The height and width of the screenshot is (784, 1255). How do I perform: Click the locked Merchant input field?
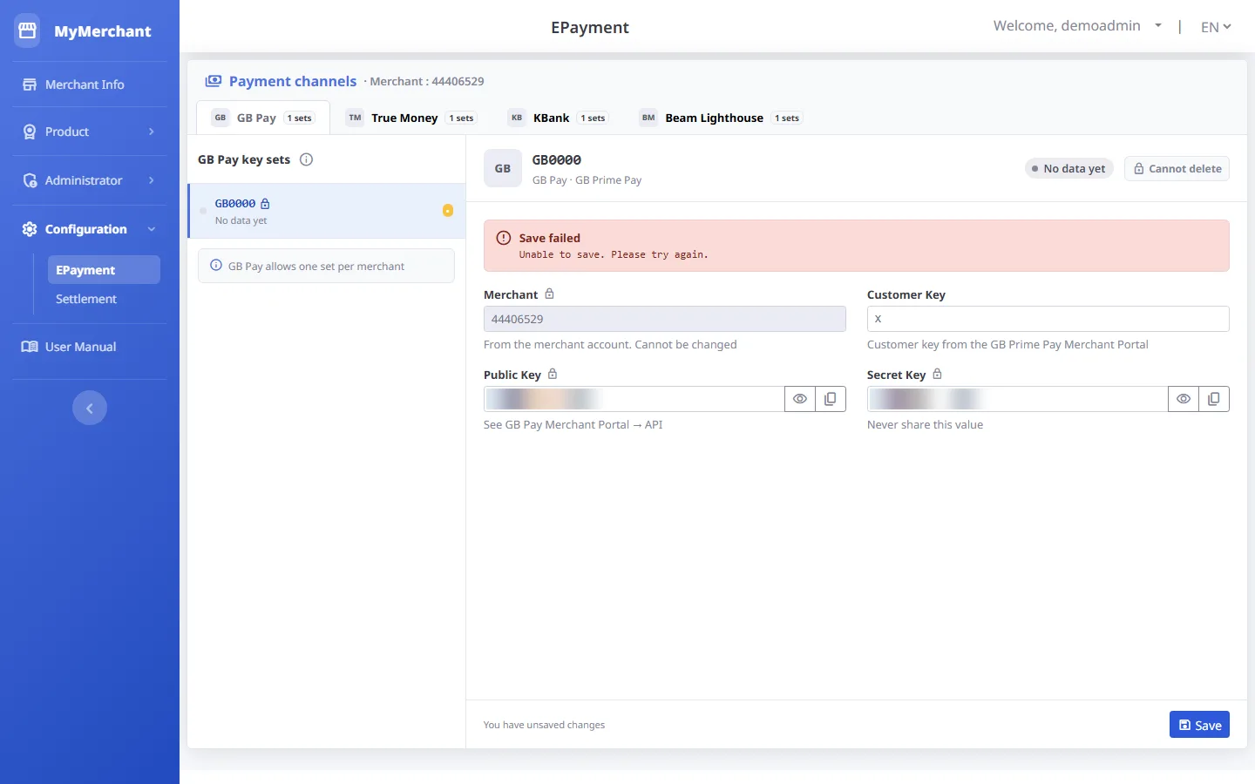tap(665, 319)
